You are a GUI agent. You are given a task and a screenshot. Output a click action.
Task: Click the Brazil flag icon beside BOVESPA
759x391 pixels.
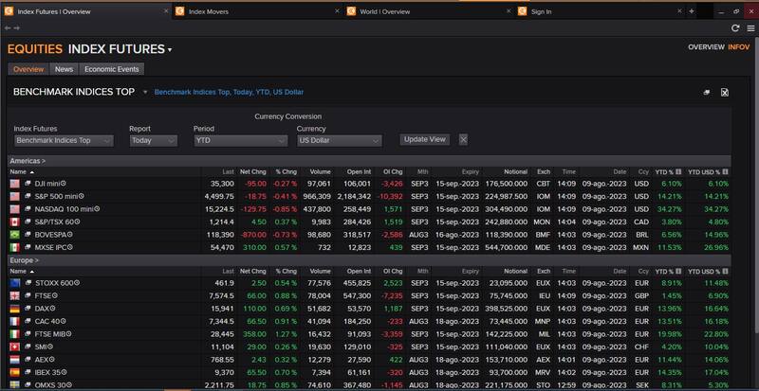15,233
